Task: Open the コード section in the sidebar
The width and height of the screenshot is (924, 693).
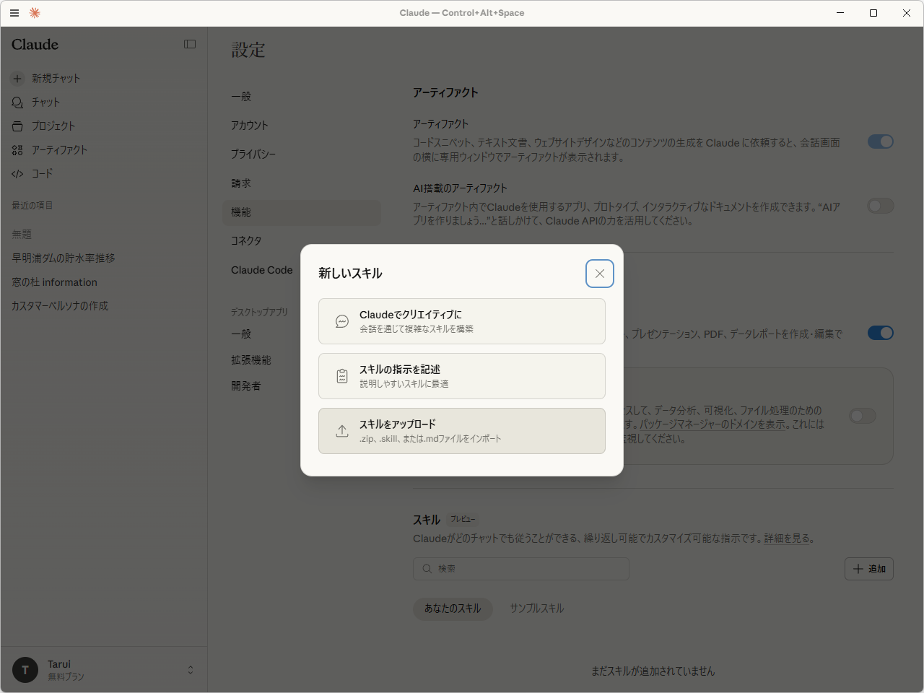Action: coord(42,173)
